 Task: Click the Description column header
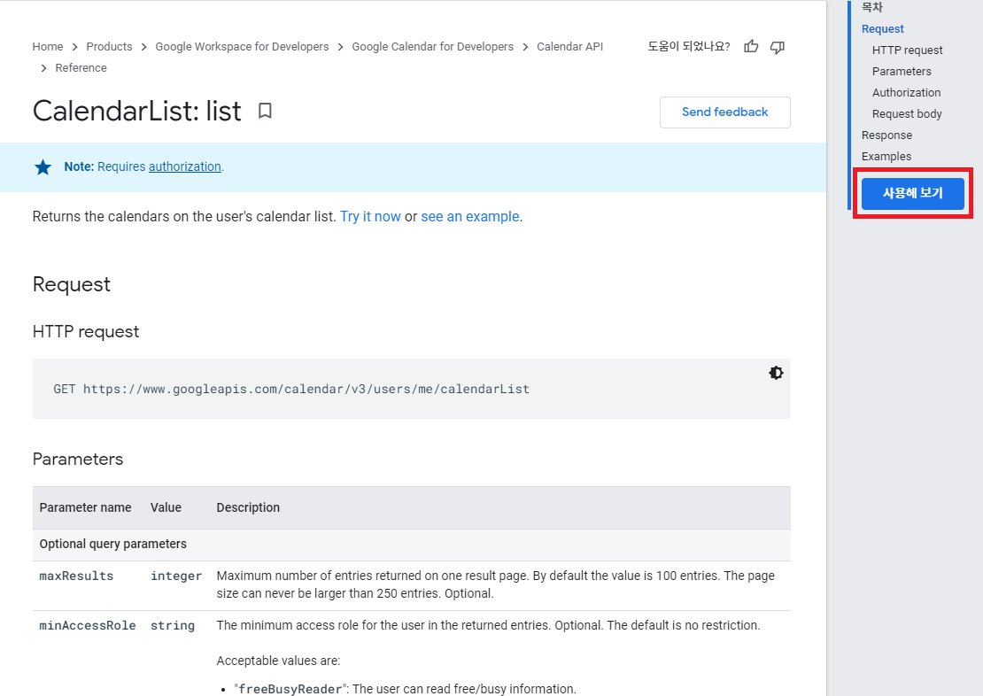(x=248, y=507)
